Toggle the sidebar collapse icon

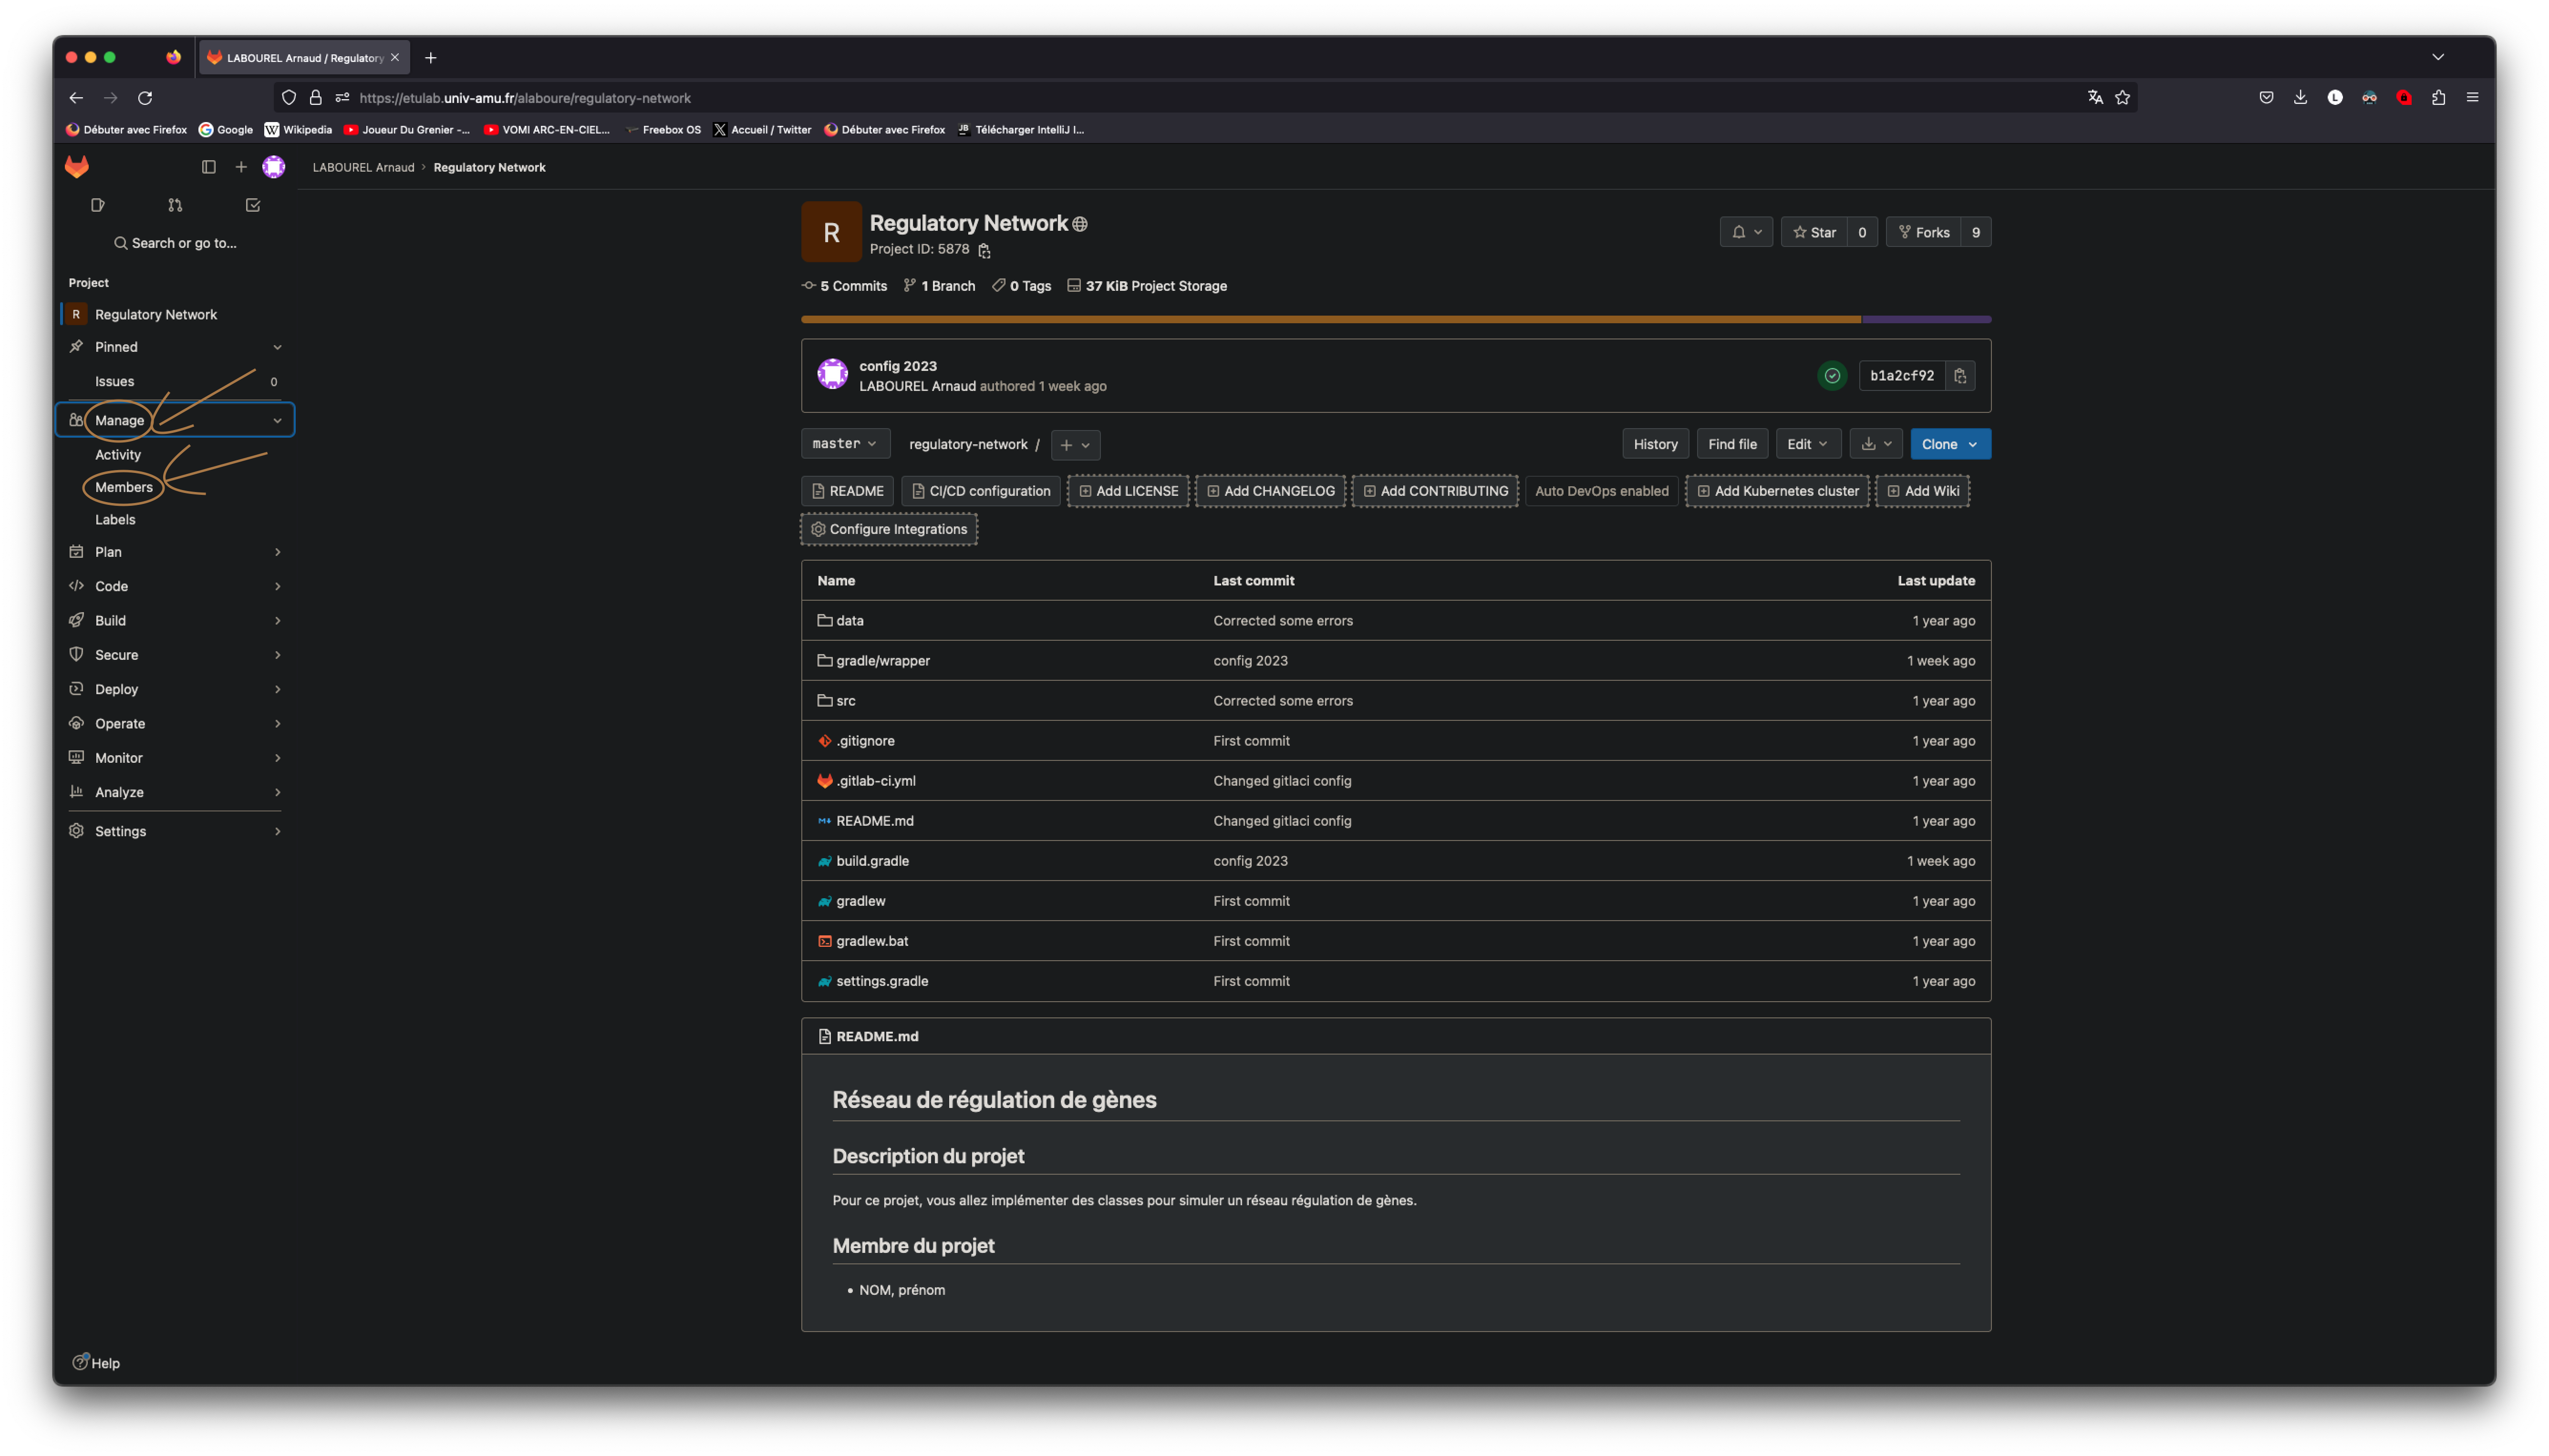tap(208, 167)
